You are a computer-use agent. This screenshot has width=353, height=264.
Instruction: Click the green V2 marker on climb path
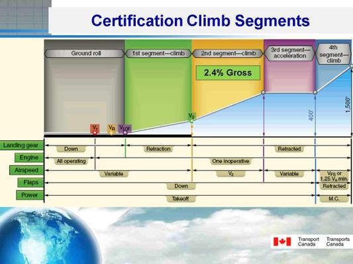pos(191,117)
